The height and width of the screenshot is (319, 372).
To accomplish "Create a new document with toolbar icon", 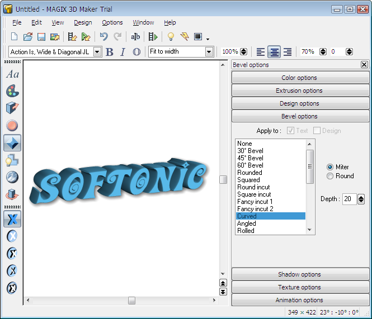I will click(x=14, y=37).
